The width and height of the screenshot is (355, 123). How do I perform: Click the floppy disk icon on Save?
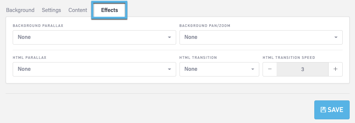[323, 110]
